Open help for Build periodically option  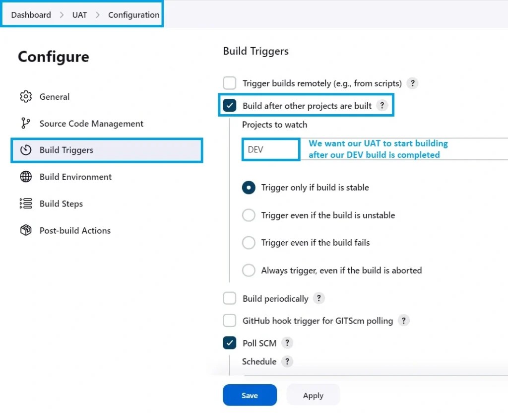(x=319, y=298)
